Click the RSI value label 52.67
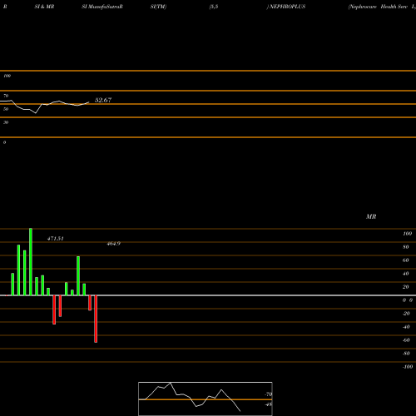Image resolution: width=416 pixels, height=416 pixels. point(103,100)
